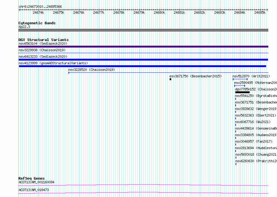Select nsv3046957 (Fan2017) variant

(x=254, y=141)
